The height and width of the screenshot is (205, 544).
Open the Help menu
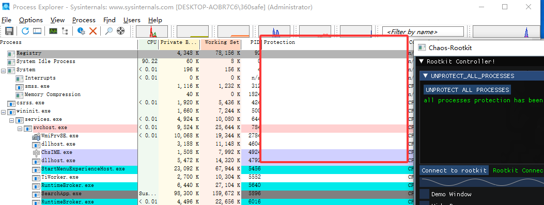[155, 20]
